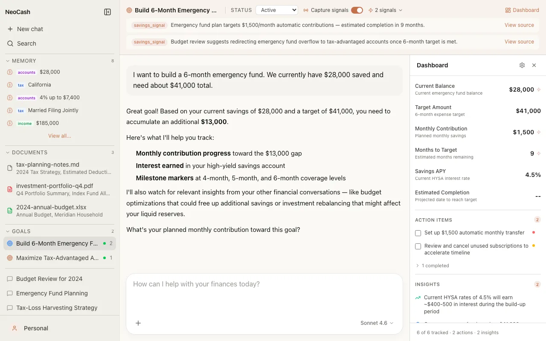This screenshot has width=546, height=341.
Task: Click the Personal profile avatar icon
Action: [15, 328]
